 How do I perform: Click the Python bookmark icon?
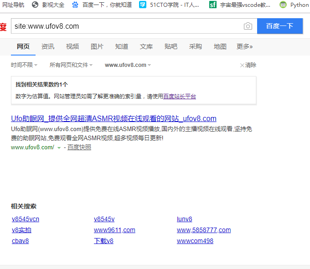(x=283, y=5)
